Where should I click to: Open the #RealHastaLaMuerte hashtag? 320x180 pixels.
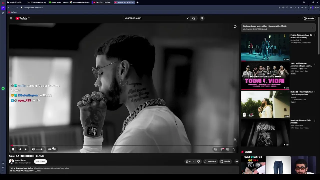(42, 168)
